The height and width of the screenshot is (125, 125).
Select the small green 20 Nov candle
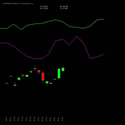[31, 72]
